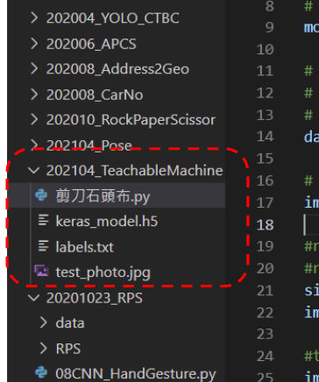Collapse the 20201023_RPS folder chevron
The width and height of the screenshot is (319, 382).
coord(34,298)
